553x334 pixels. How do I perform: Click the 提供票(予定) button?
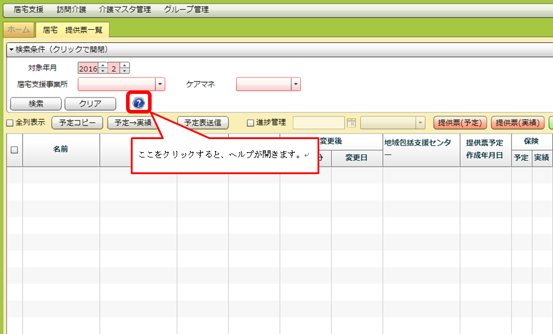click(460, 123)
